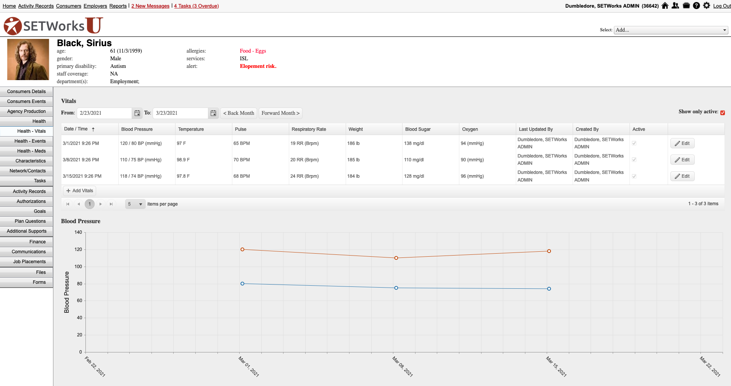Open Consumers Events in sidebar
731x386 pixels.
coord(26,101)
